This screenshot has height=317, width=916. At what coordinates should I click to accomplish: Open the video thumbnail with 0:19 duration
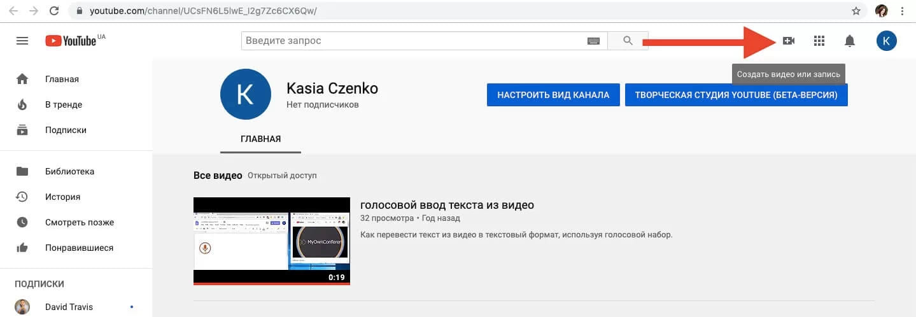click(x=272, y=241)
